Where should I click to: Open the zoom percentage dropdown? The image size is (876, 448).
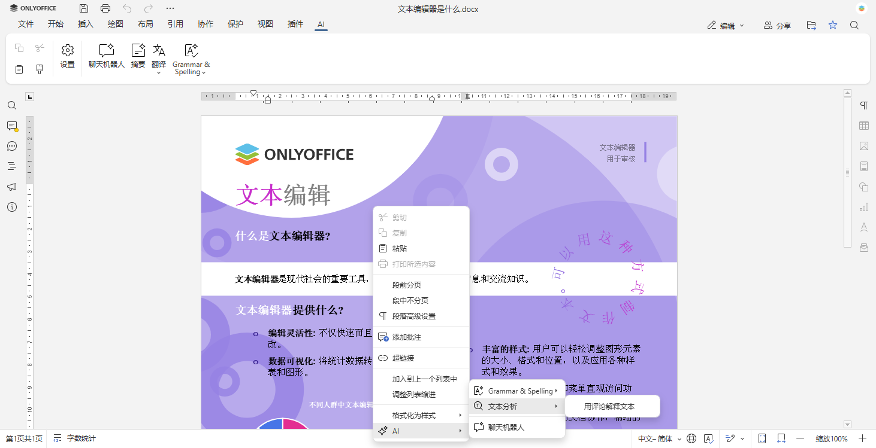coord(833,438)
